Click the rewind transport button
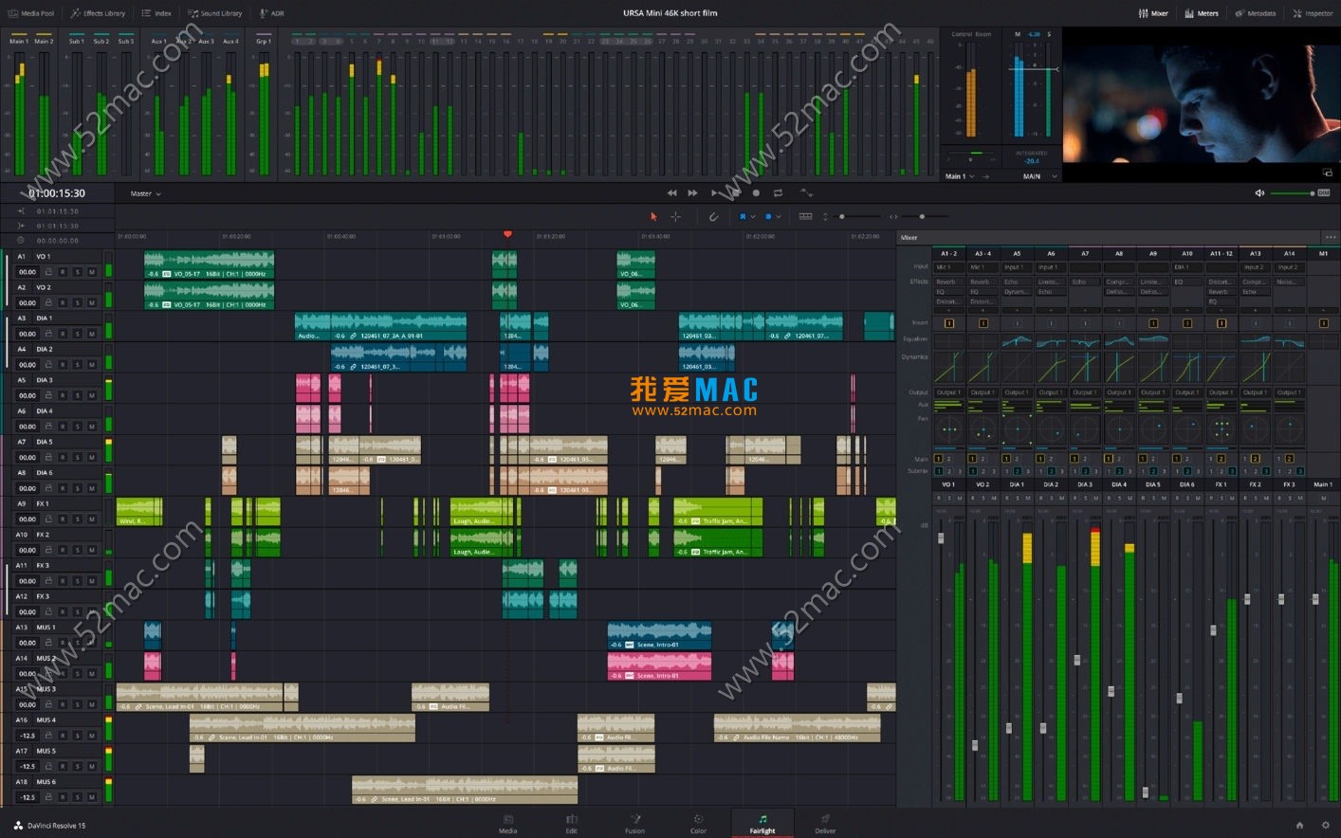Screen dimensions: 1341x838 pyautogui.click(x=671, y=192)
